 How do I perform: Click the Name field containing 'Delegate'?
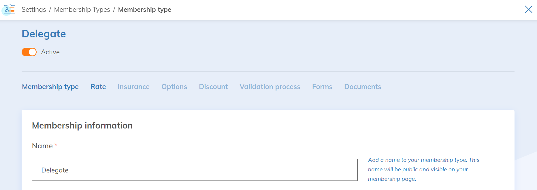click(x=195, y=170)
